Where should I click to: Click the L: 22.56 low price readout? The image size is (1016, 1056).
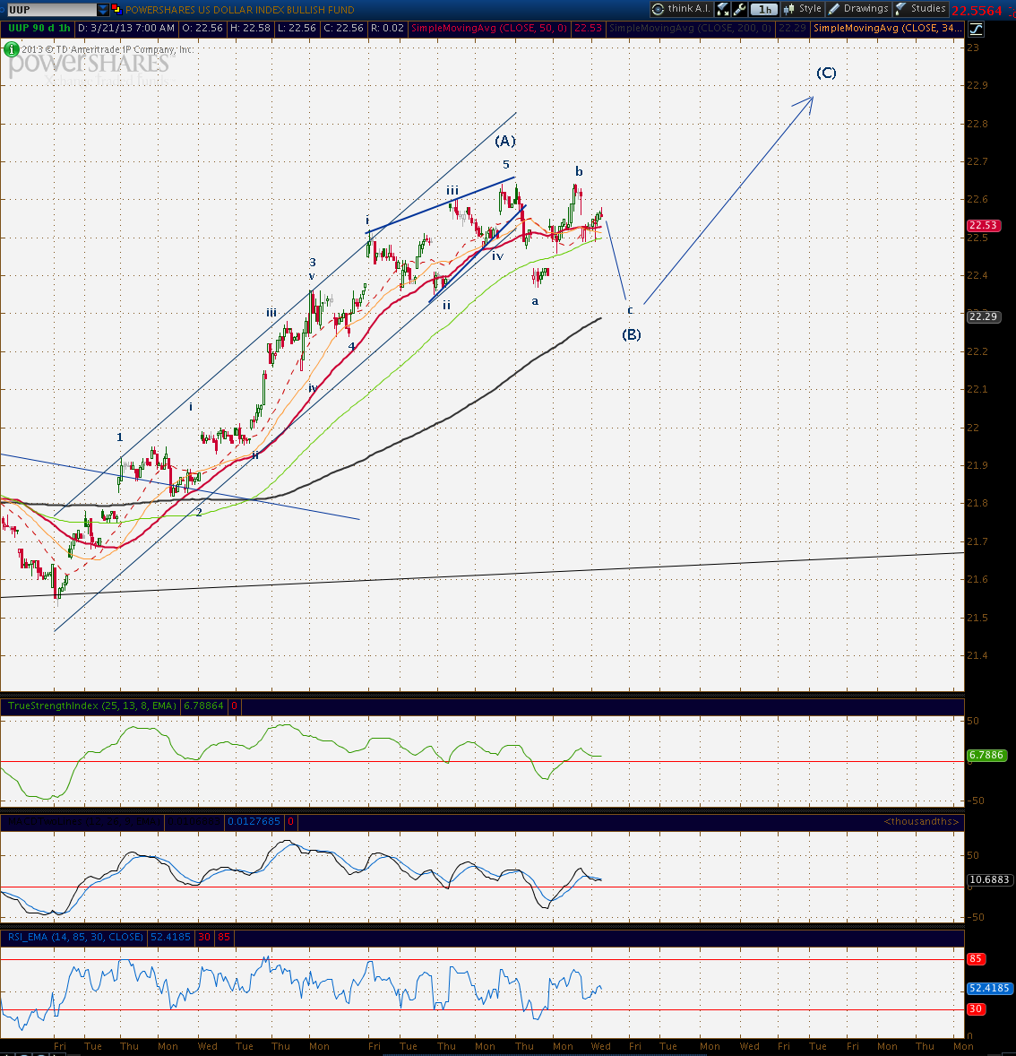point(297,29)
